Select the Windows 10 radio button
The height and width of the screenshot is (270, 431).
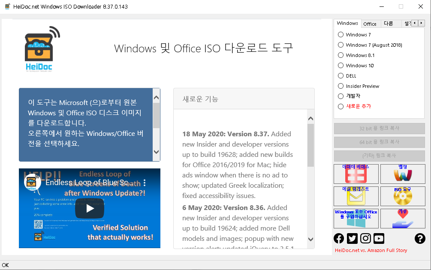[341, 66]
